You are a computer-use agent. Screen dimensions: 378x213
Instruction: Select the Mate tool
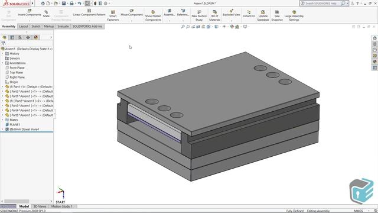[46, 14]
